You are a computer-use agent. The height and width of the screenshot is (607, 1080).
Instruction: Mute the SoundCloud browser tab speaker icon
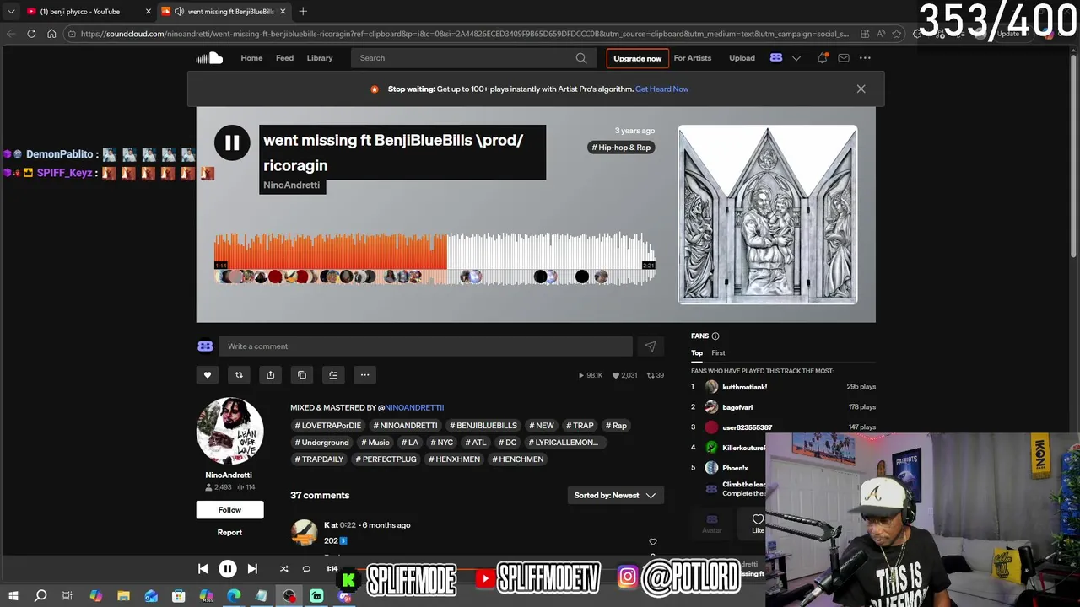(x=179, y=11)
